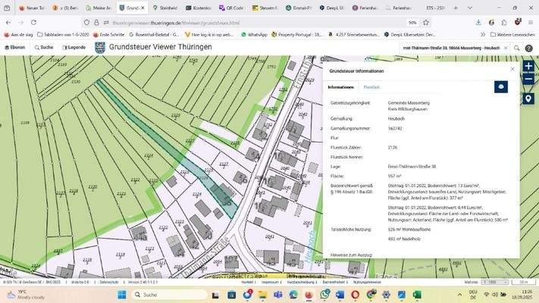Viewport: 539px width, 303px height.
Task: Click the map location pin button
Action: pyautogui.click(x=528, y=98)
